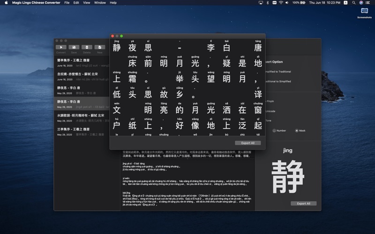This screenshot has width=375, height=234.
Task: Click the Convert play icon
Action: (61, 47)
